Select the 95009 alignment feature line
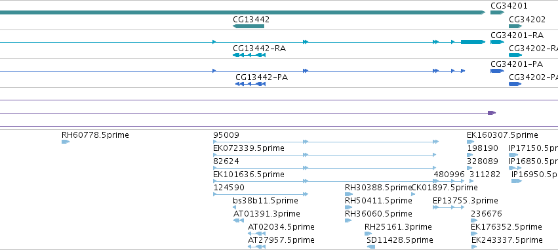The width and height of the screenshot is (558, 250). point(326,142)
